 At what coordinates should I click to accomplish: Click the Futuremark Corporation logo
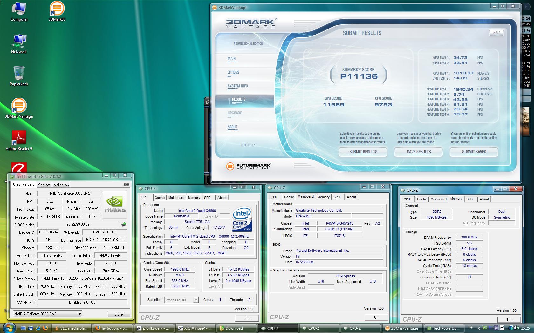(x=248, y=166)
